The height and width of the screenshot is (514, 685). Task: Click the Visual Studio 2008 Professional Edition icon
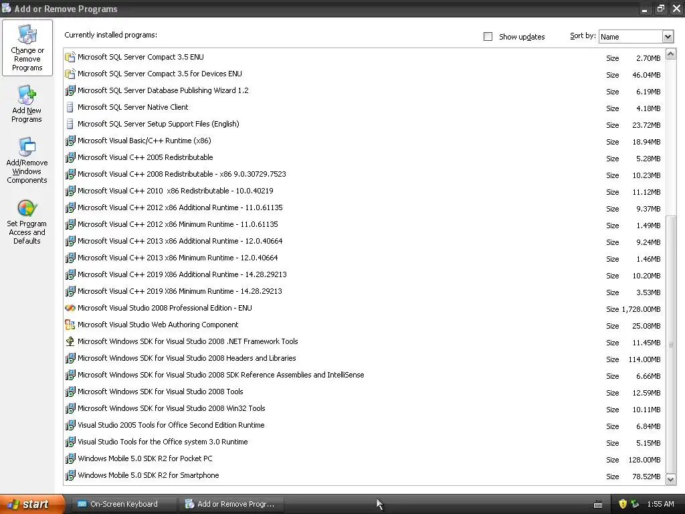pyautogui.click(x=70, y=308)
